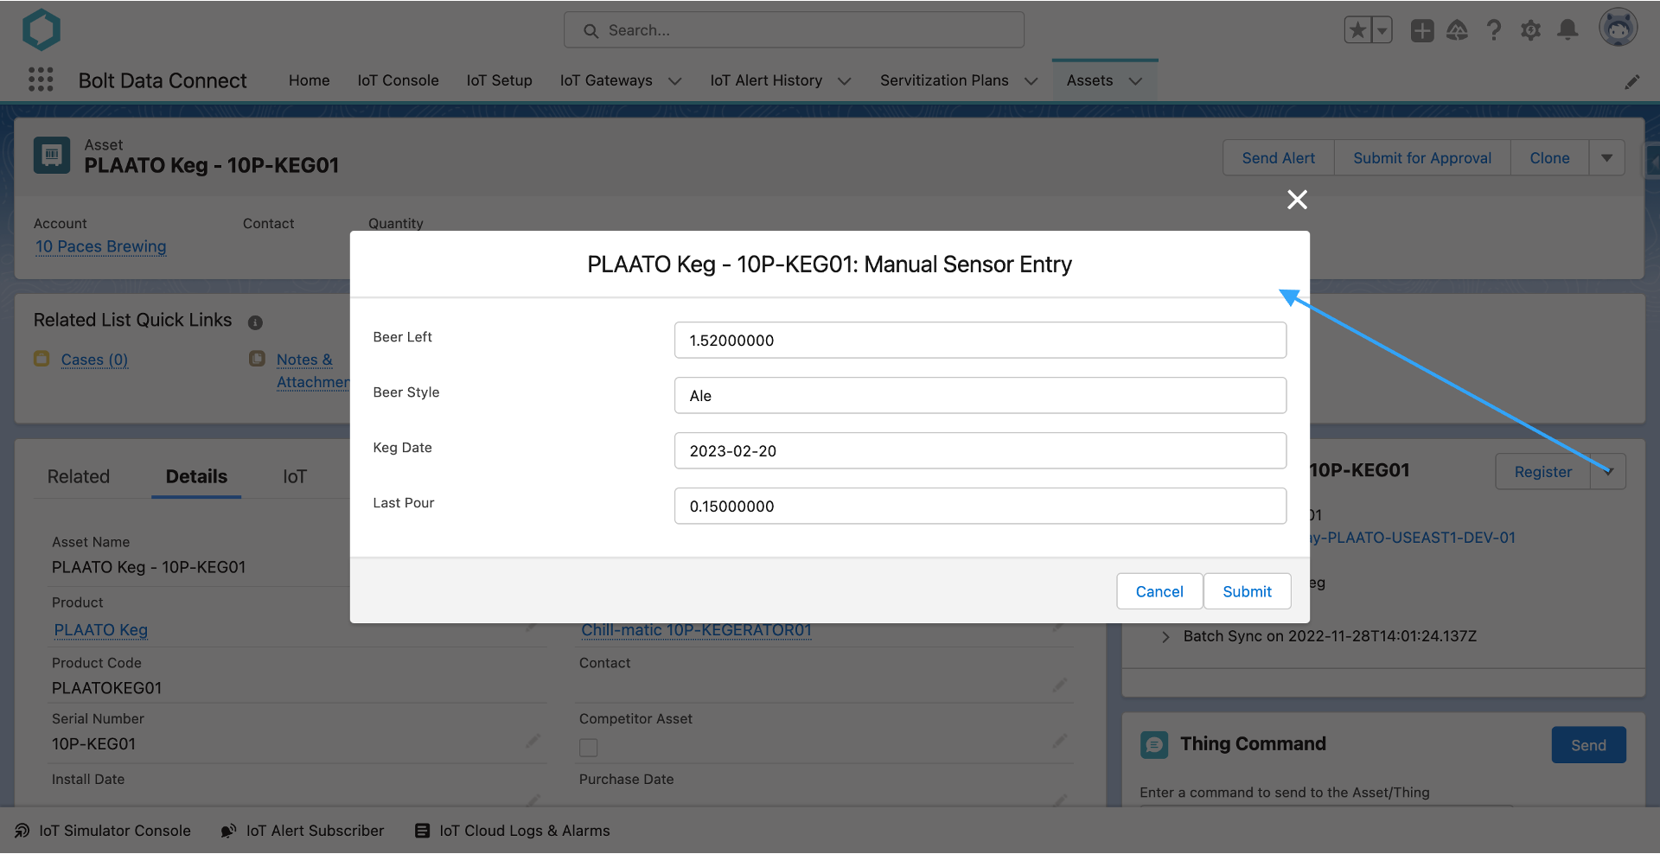The width and height of the screenshot is (1660, 854).
Task: Click the Send Alert button
Action: (x=1279, y=158)
